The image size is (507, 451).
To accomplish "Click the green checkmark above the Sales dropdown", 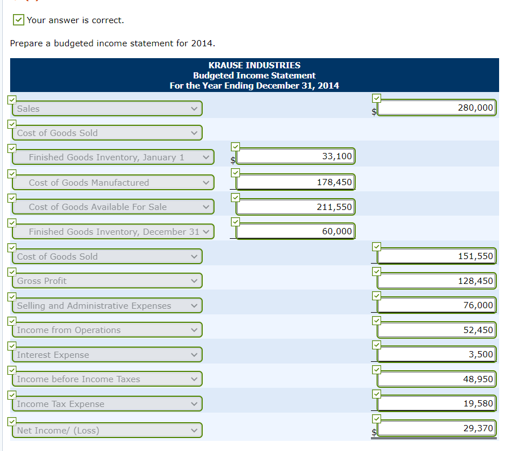I will [x=12, y=99].
